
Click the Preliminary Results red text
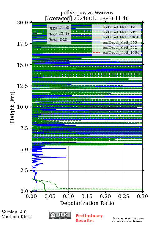[x=89, y=218]
